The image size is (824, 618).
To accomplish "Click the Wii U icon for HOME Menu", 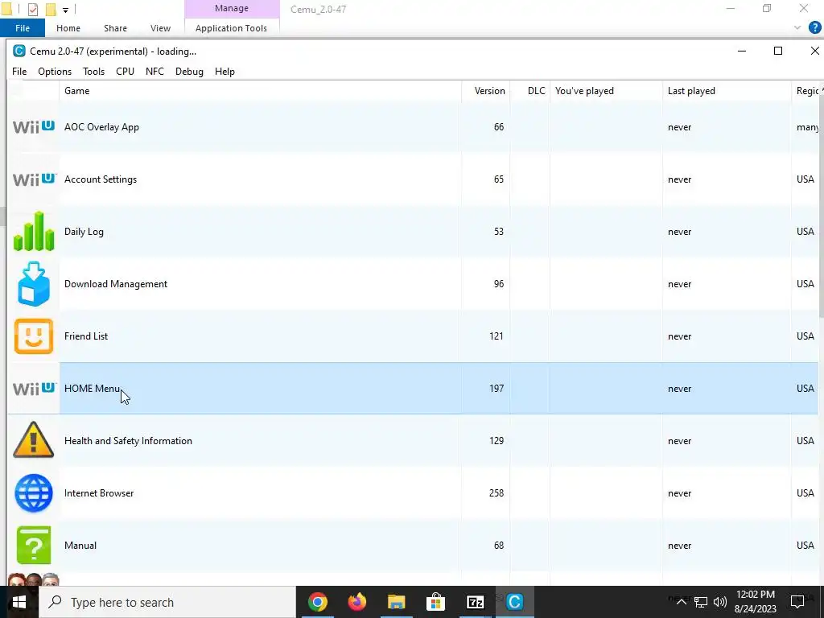I will click(34, 389).
